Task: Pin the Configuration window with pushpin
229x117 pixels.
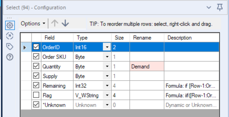Action: tap(220, 7)
